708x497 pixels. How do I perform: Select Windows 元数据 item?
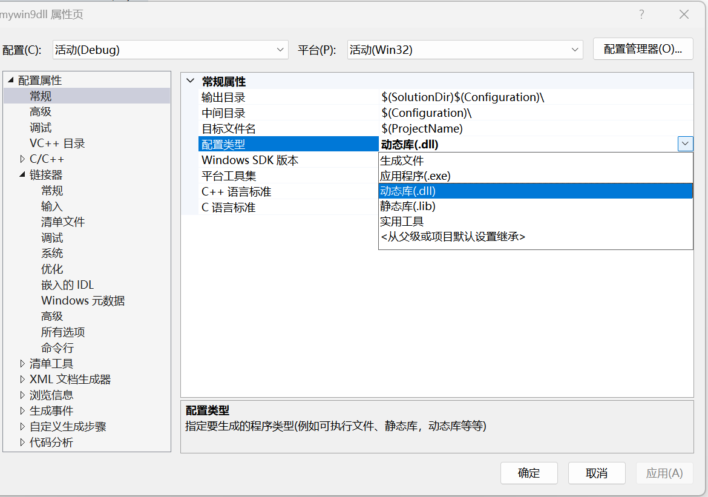83,300
